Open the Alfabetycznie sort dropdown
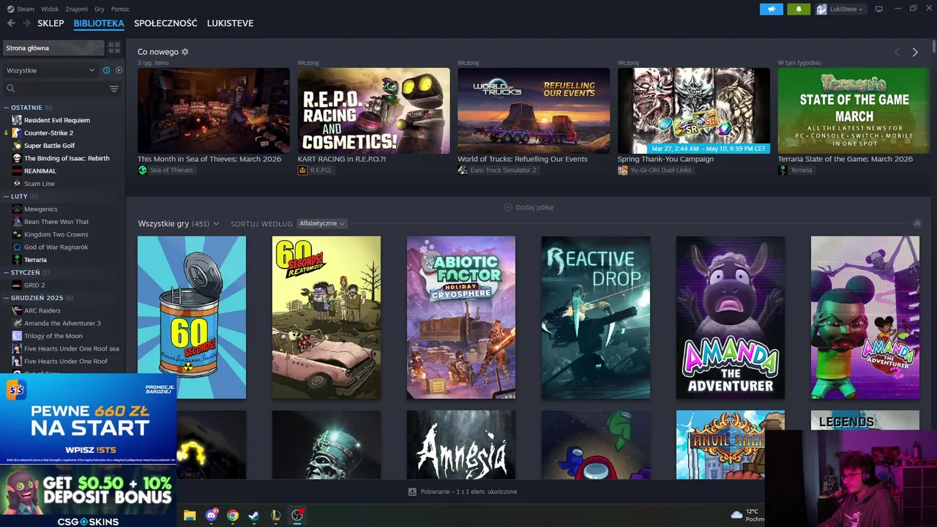Screen dimensions: 937x527 [x=321, y=223]
